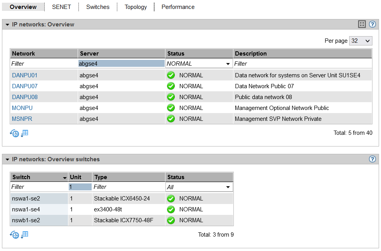Image resolution: width=381 pixels, height=251 pixels.
Task: Click export table icon under switches table
Action: [x=24, y=235]
